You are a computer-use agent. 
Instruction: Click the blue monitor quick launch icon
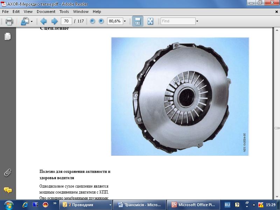point(35,205)
